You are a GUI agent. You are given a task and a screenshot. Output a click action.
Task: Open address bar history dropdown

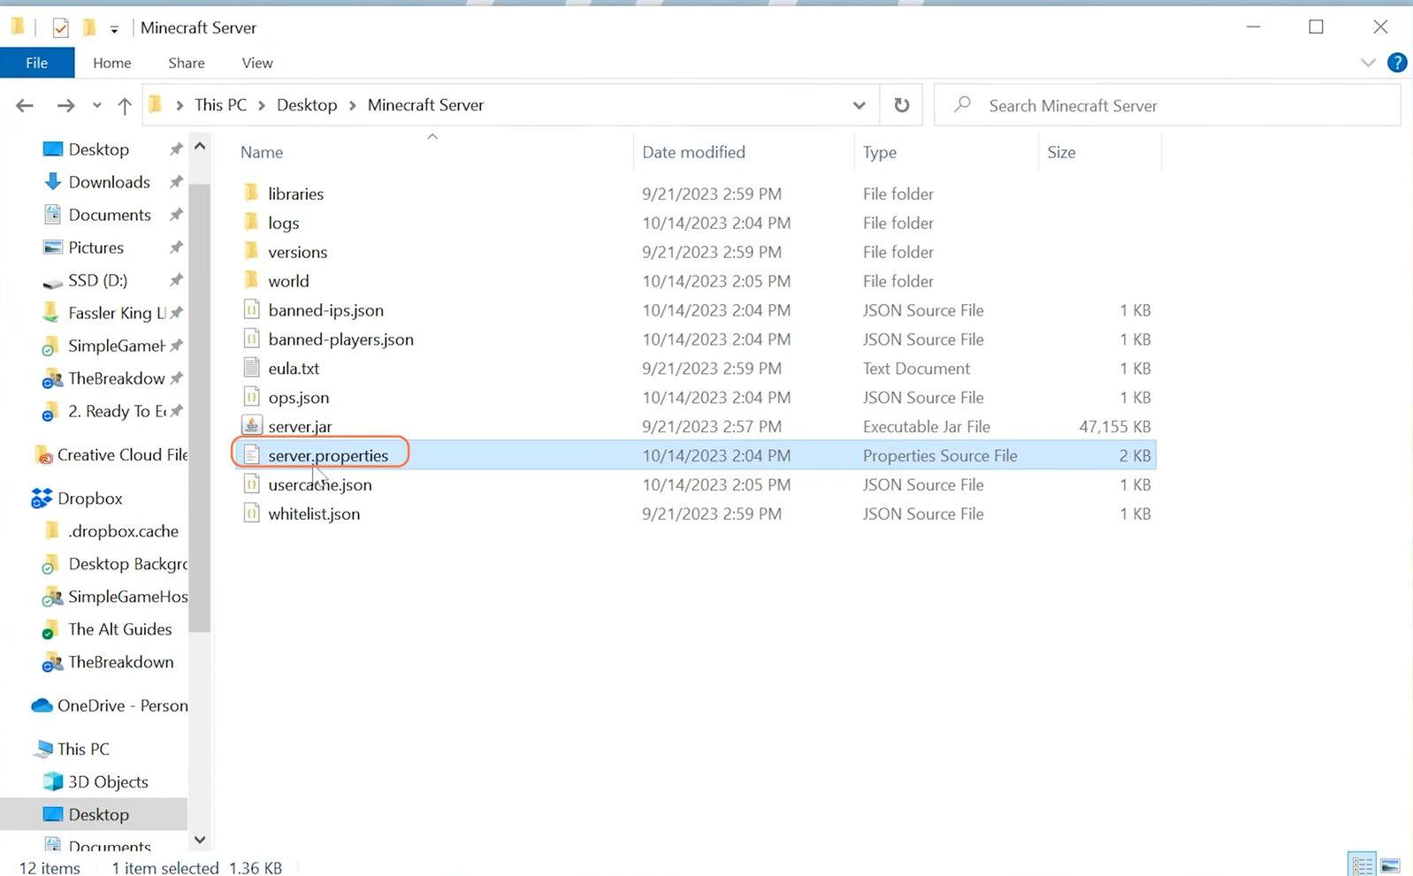(x=859, y=105)
